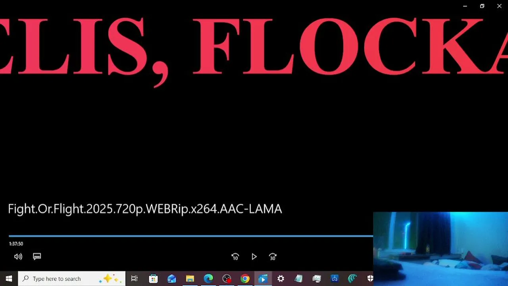Open the shield security taskbar icon
The image size is (508, 286).
tap(370, 279)
